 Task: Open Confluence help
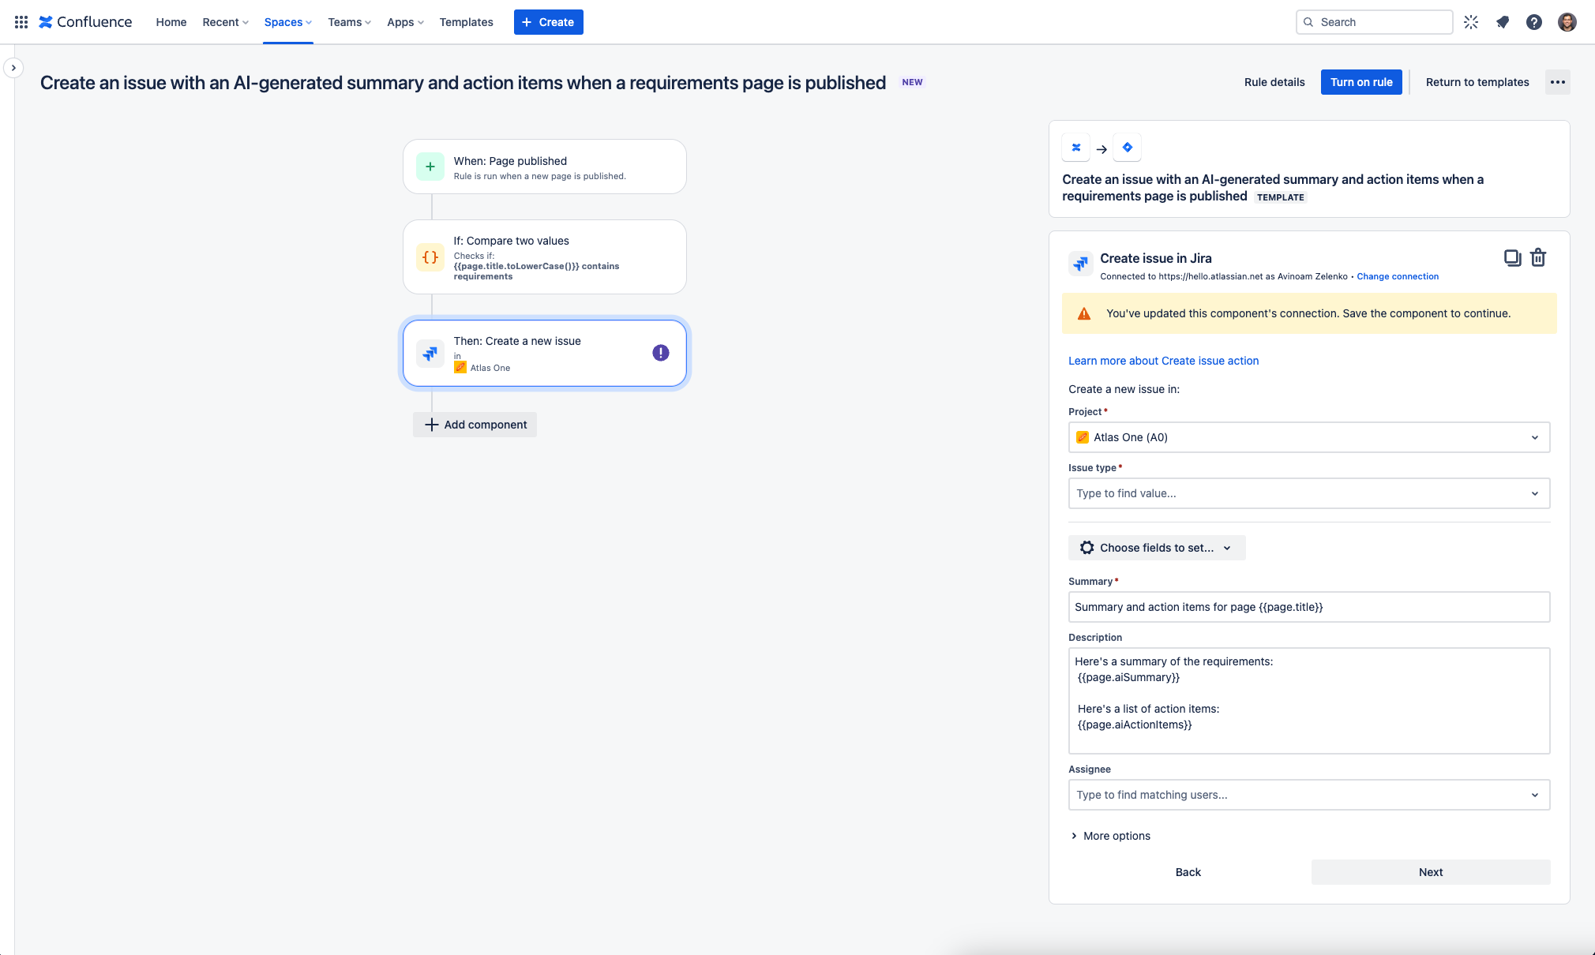tap(1534, 21)
